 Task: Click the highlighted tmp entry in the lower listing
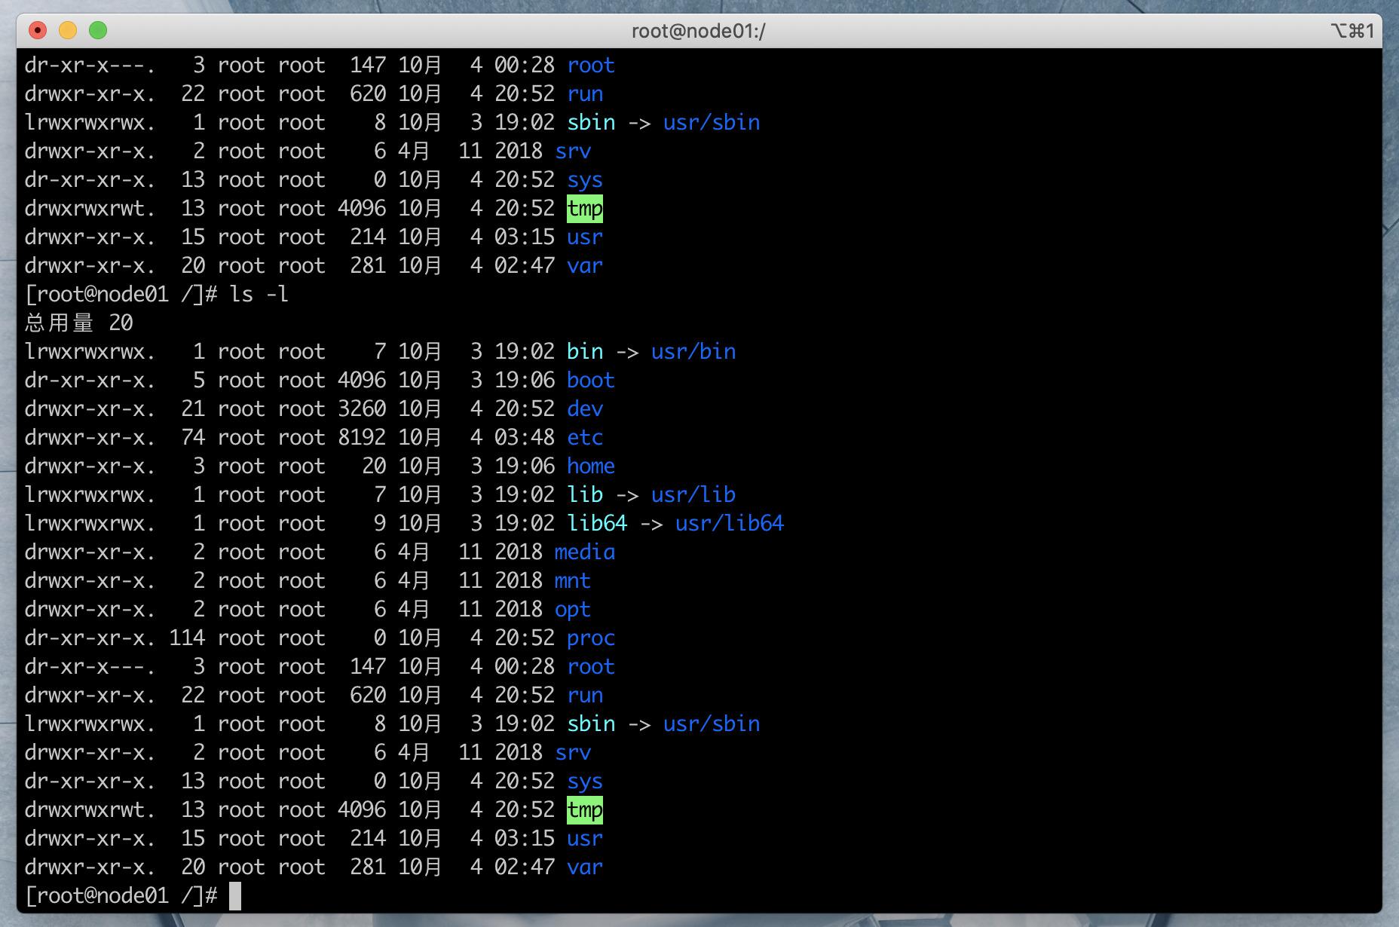(585, 810)
